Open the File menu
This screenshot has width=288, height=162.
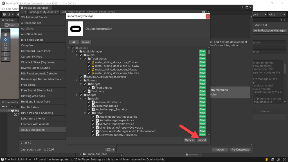[x=3, y=9]
